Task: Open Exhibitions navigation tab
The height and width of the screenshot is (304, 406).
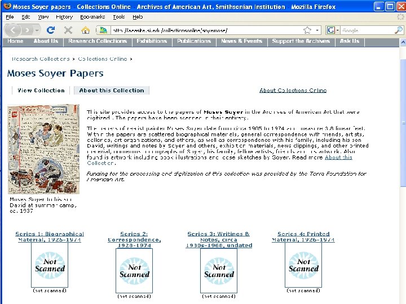Action: tap(152, 41)
